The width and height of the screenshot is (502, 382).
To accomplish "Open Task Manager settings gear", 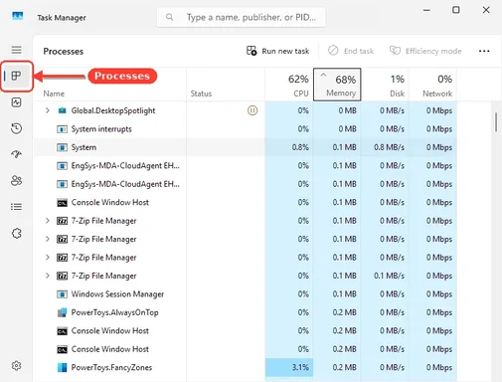I will [16, 365].
